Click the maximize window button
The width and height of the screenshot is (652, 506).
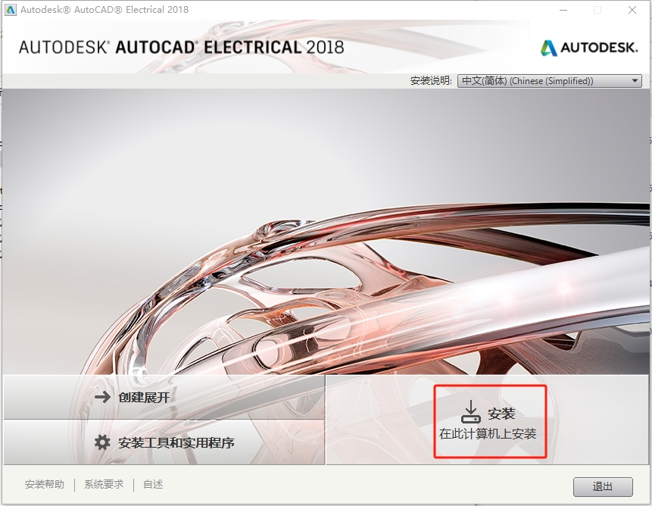(x=597, y=10)
